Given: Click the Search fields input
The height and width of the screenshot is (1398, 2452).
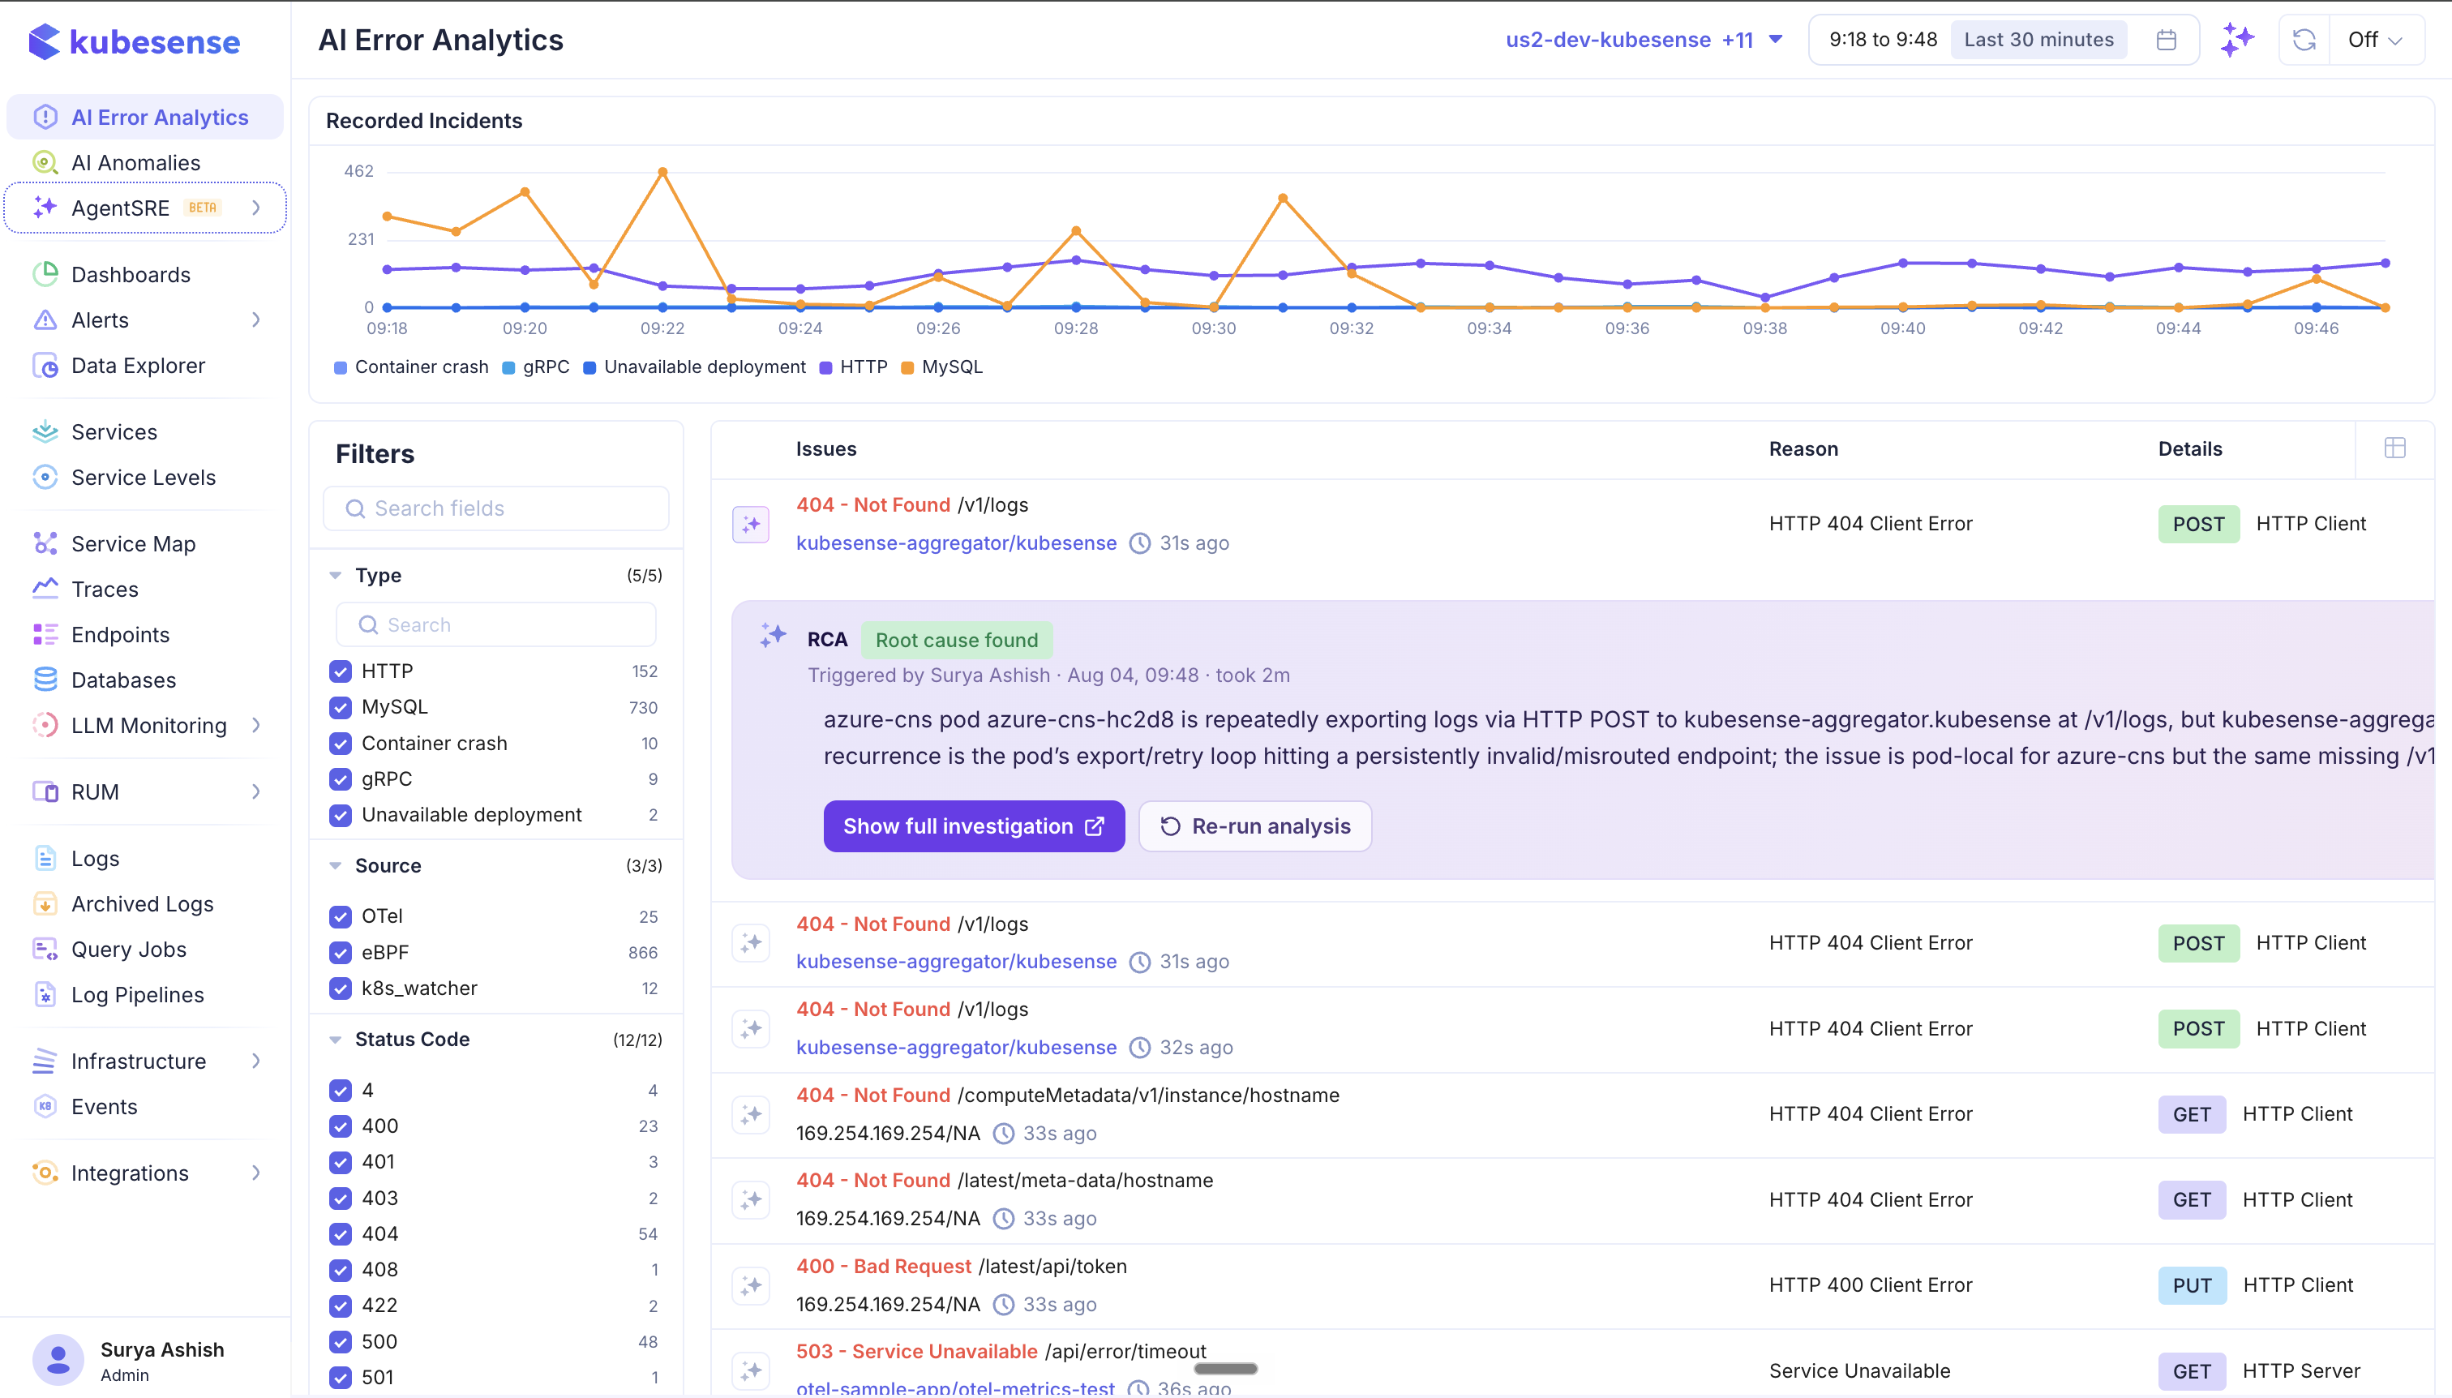Looking at the screenshot, I should click(495, 508).
